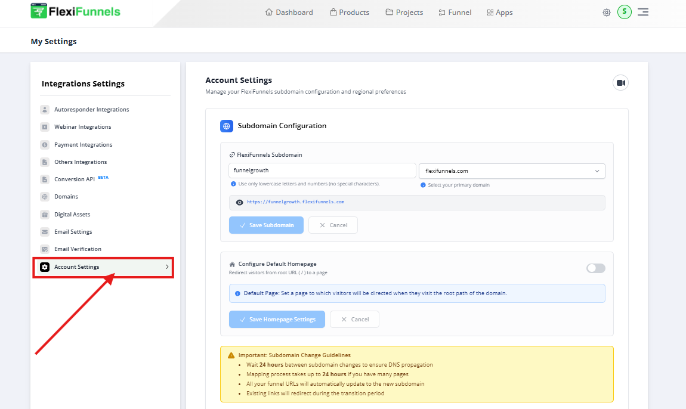
Task: Open the Dashboard menu
Action: pos(289,13)
